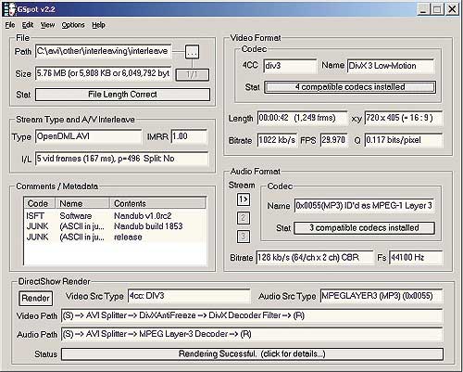
Task: Open the Edit menu
Action: click(x=28, y=25)
